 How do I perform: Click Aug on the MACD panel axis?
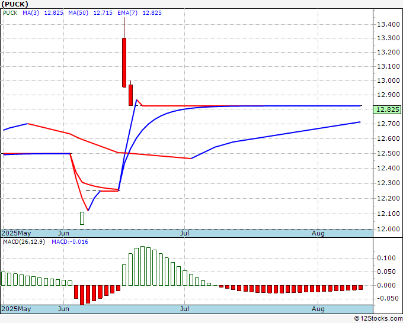[x=318, y=309]
